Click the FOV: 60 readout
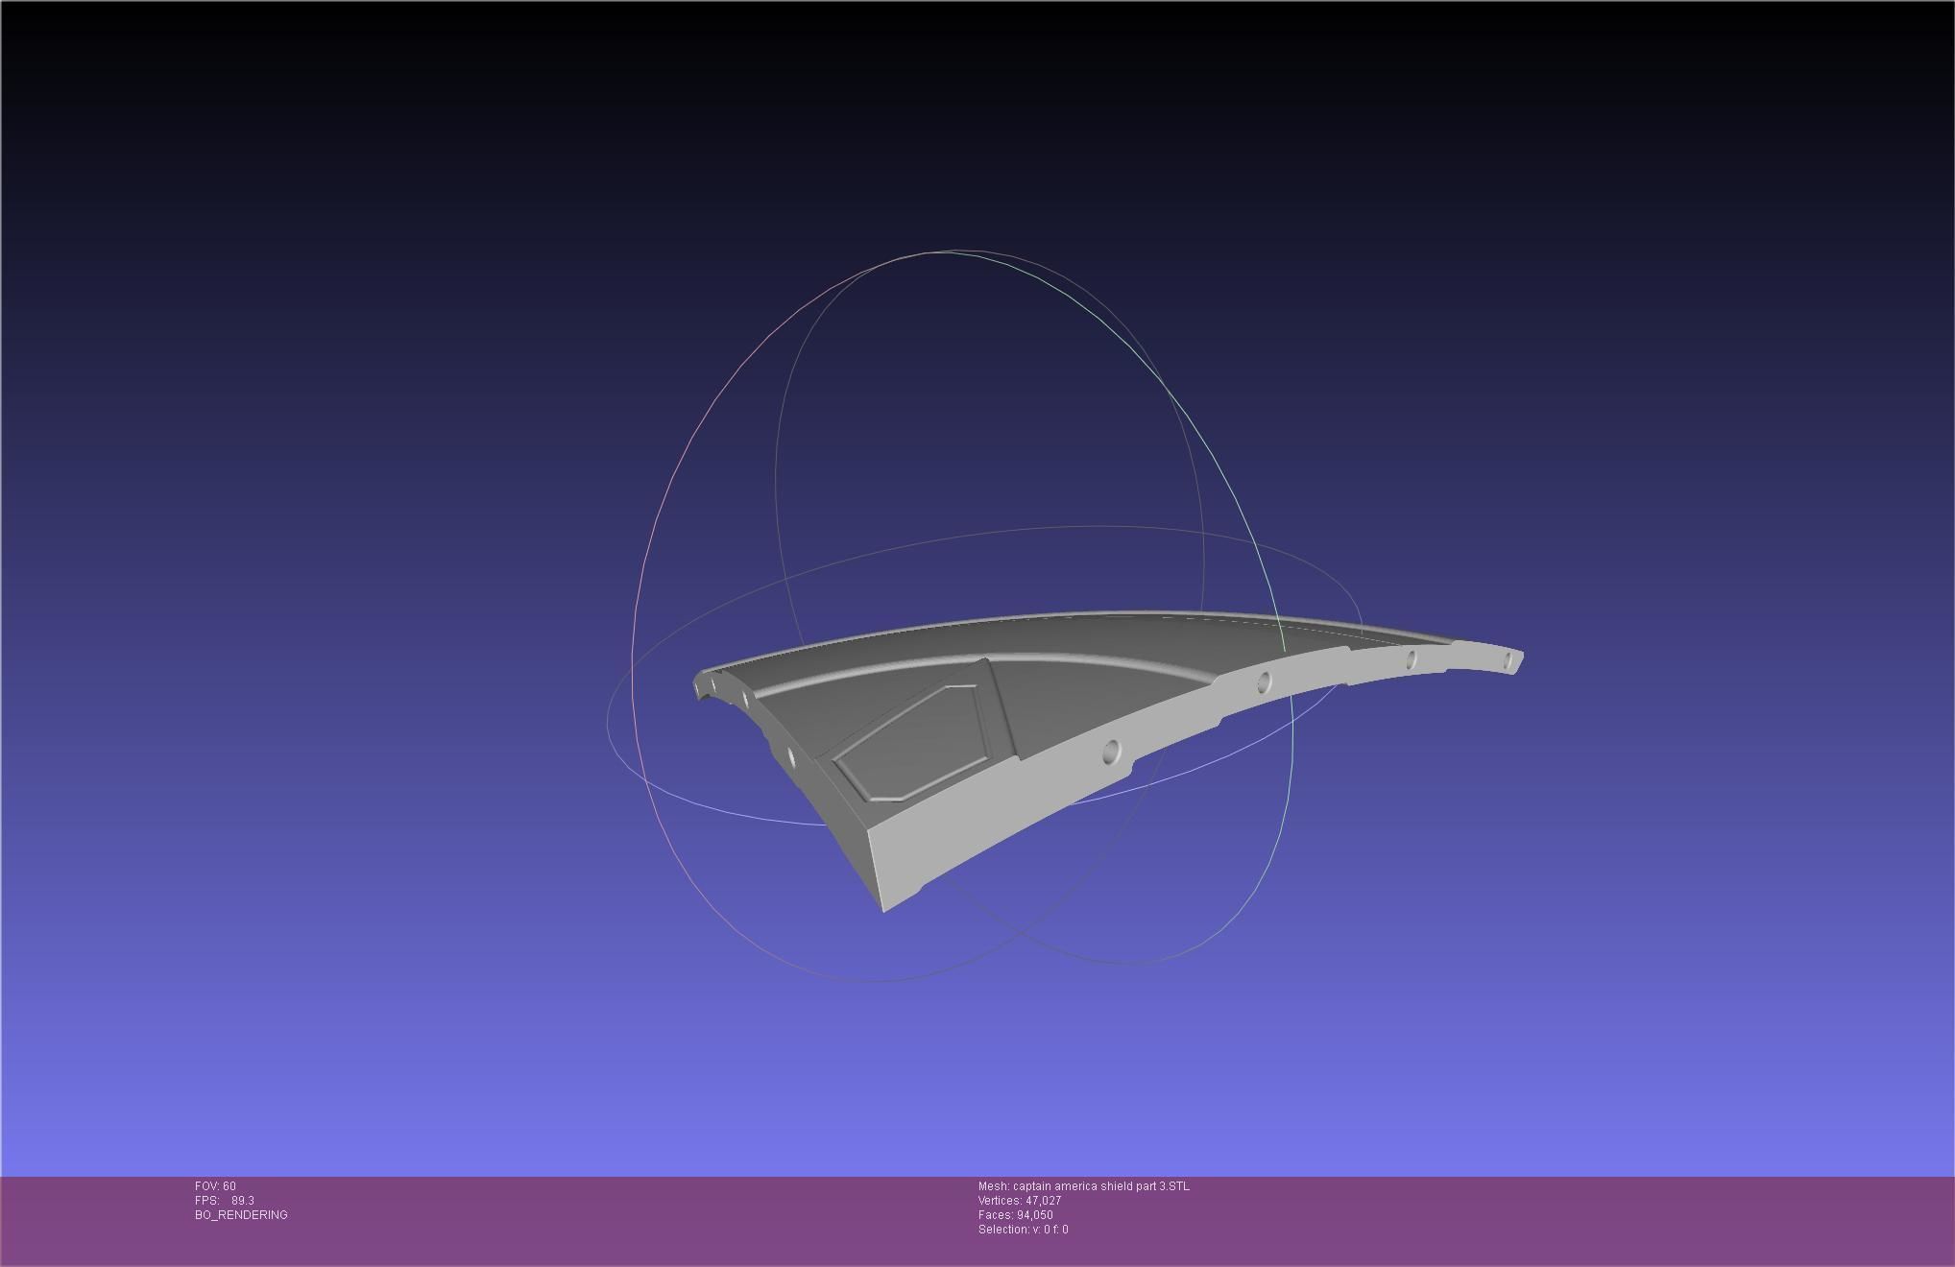1955x1267 pixels. [x=215, y=1186]
